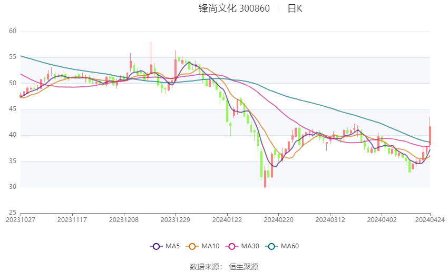Viewport: 448px width, 272px height.
Task: Click the 60 price axis label
Action: pyautogui.click(x=13, y=31)
